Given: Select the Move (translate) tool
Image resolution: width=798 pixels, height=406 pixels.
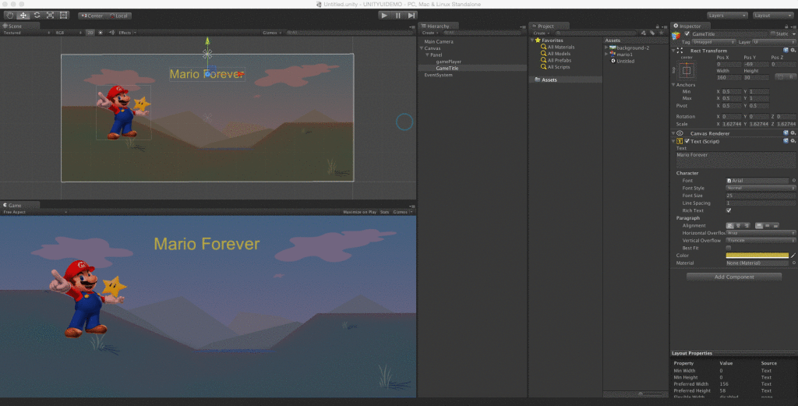Looking at the screenshot, I should [x=23, y=16].
